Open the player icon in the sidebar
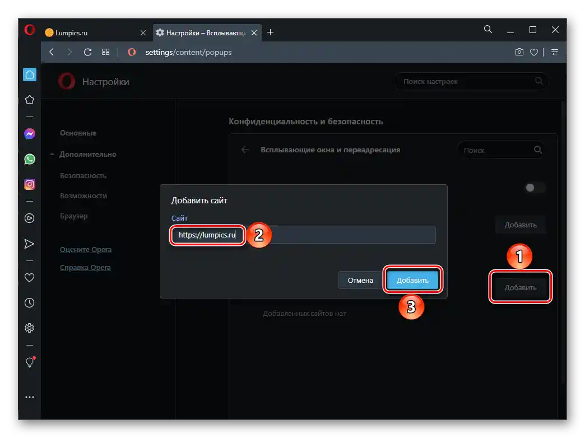 pos(30,218)
